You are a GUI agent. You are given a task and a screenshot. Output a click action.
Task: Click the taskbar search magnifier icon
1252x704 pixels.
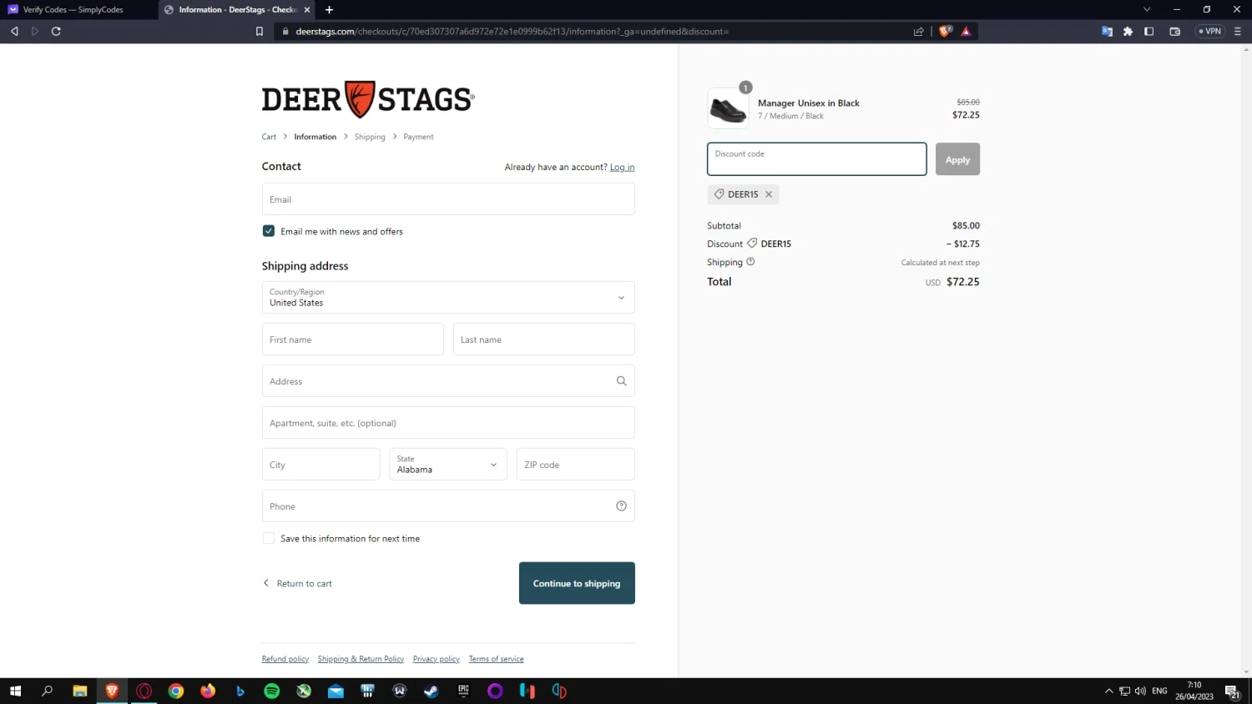[48, 691]
